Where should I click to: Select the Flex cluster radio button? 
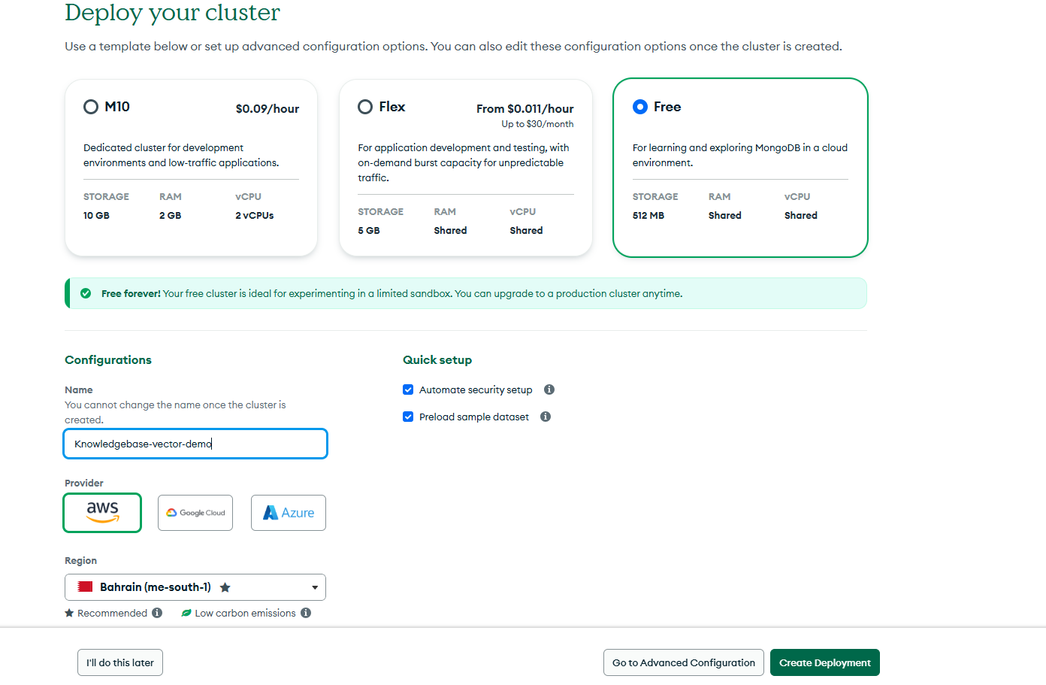click(x=365, y=107)
